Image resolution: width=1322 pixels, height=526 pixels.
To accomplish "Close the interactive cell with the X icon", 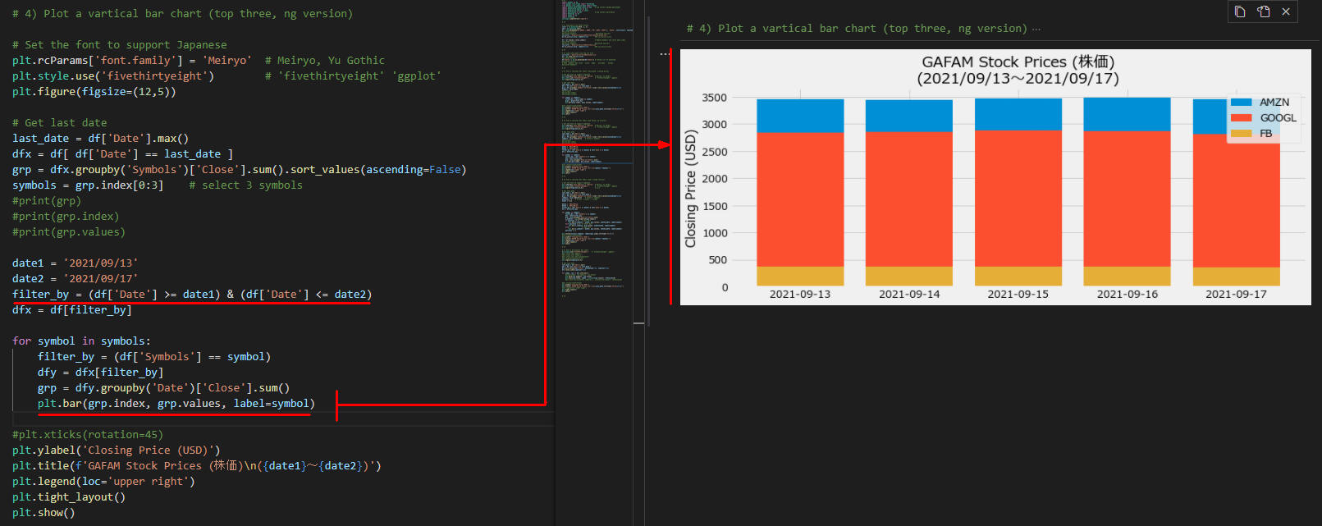I will (x=1286, y=11).
